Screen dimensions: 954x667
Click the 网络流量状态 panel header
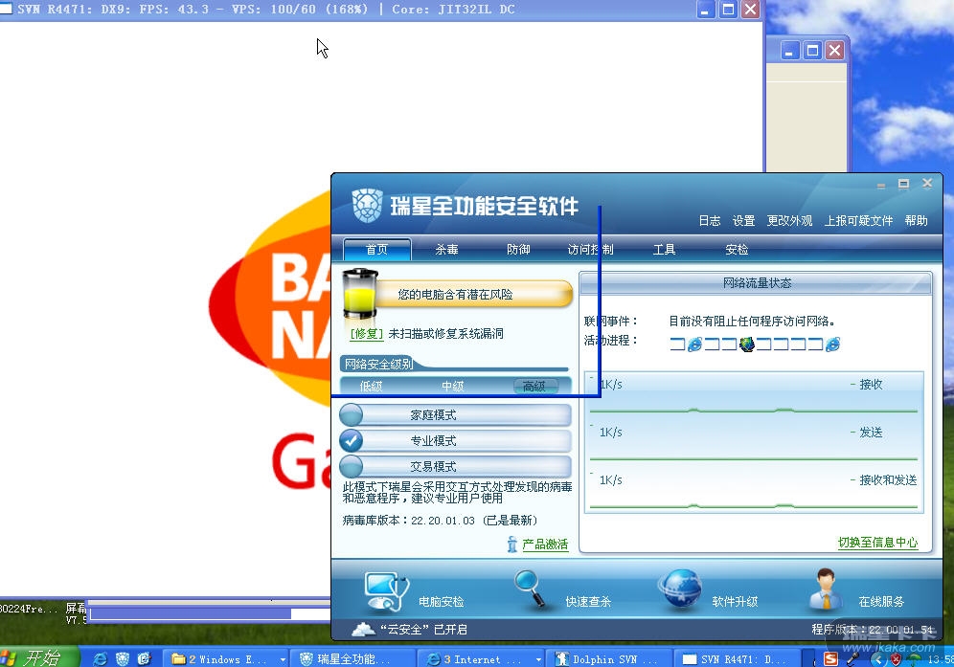(x=756, y=283)
